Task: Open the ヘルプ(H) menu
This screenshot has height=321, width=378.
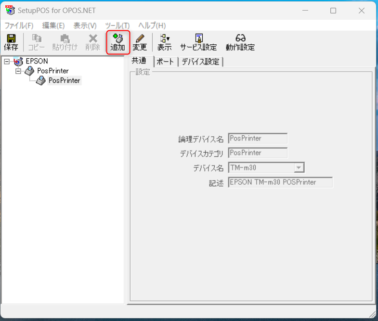Action: (x=152, y=26)
